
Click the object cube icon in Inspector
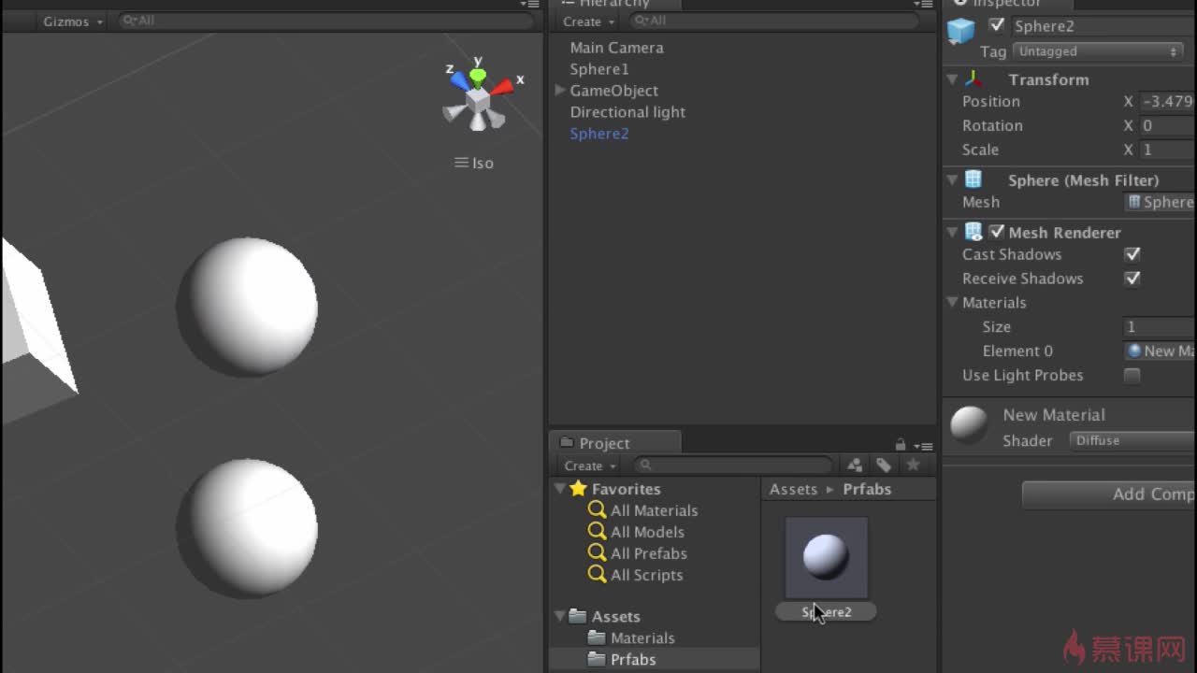click(960, 32)
